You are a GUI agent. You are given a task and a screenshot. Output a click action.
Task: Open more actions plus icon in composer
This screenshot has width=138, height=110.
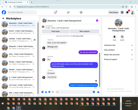click(43, 92)
